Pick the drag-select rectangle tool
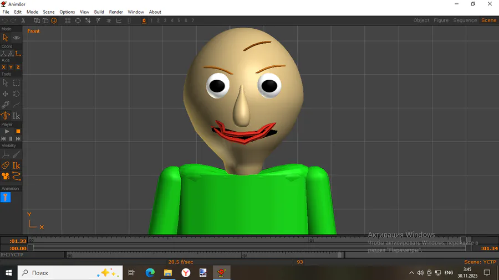Screen dimensions: 499x280 click(x=16, y=83)
